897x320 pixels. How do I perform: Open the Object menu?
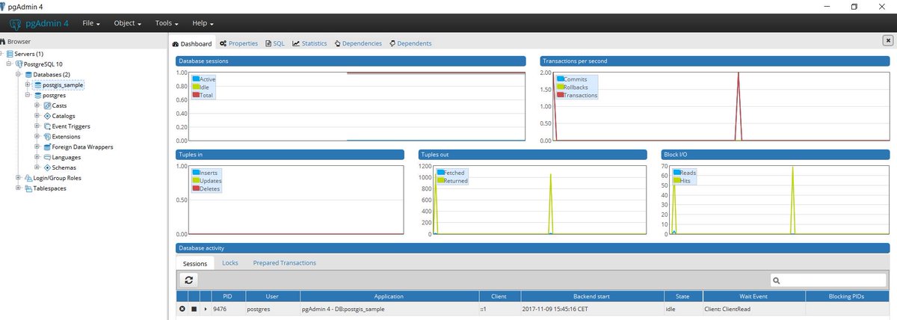(x=128, y=23)
